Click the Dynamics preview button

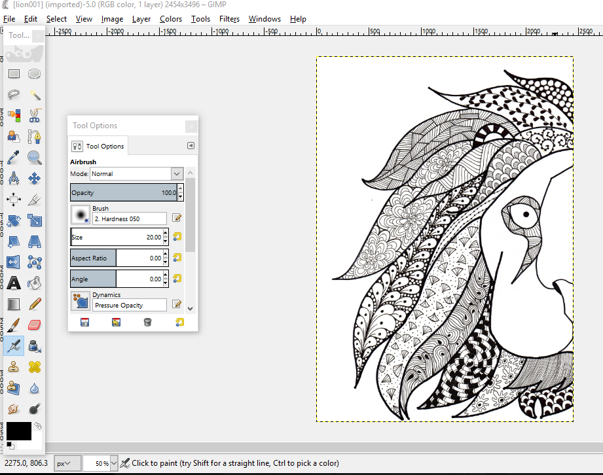click(x=80, y=301)
